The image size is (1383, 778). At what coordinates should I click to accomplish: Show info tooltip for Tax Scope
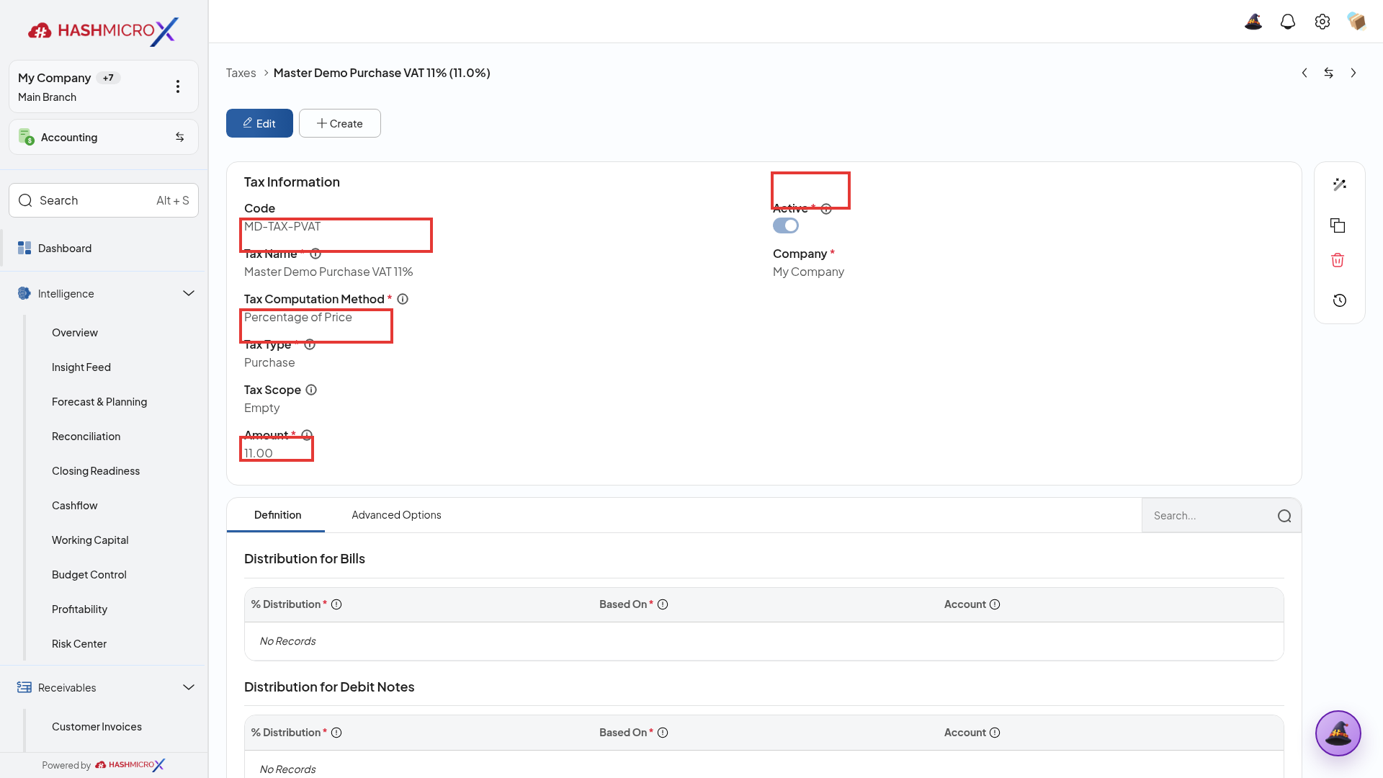[x=311, y=390]
